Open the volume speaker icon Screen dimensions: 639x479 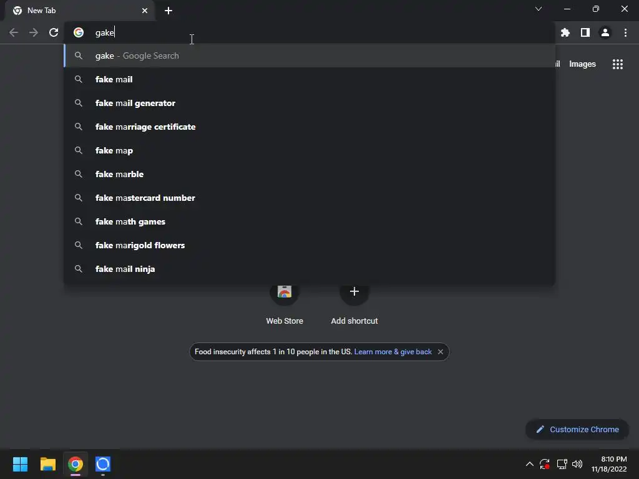577,464
